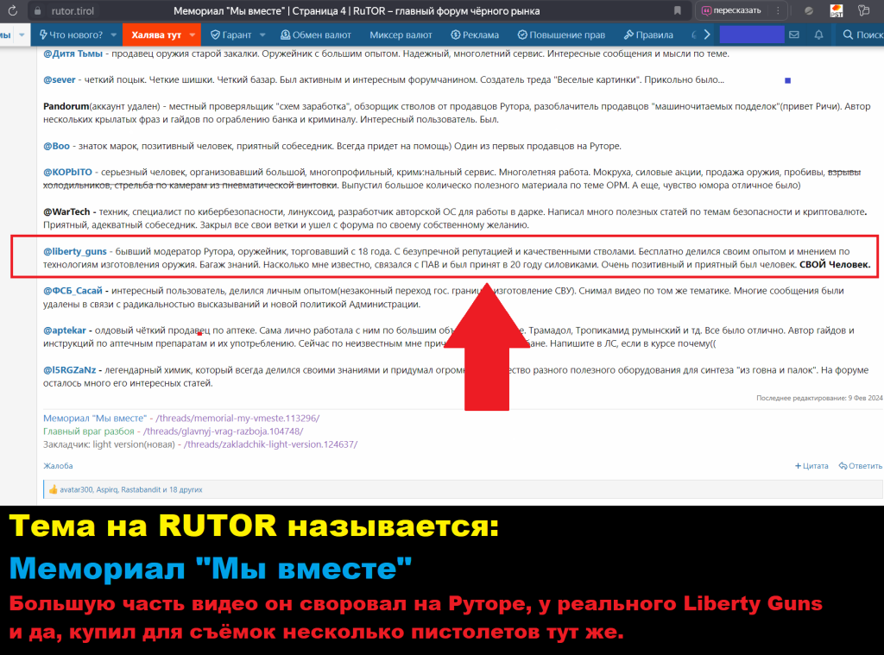Open reaction user avatar300
Image resolution: width=884 pixels, height=655 pixels.
76,490
